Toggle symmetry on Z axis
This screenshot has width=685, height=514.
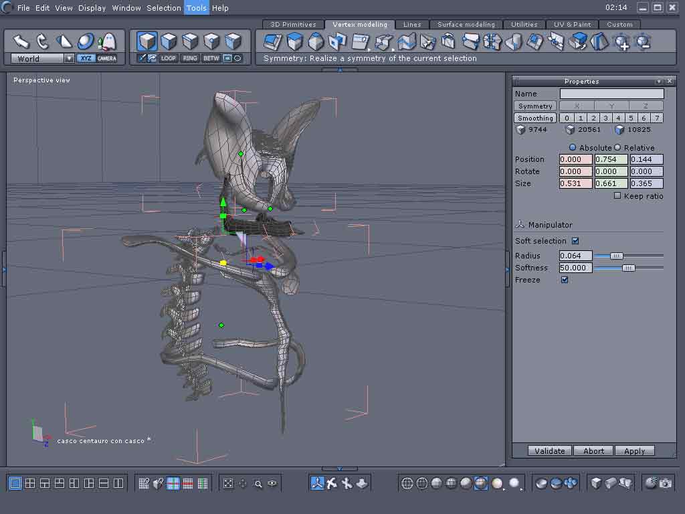[x=646, y=106]
